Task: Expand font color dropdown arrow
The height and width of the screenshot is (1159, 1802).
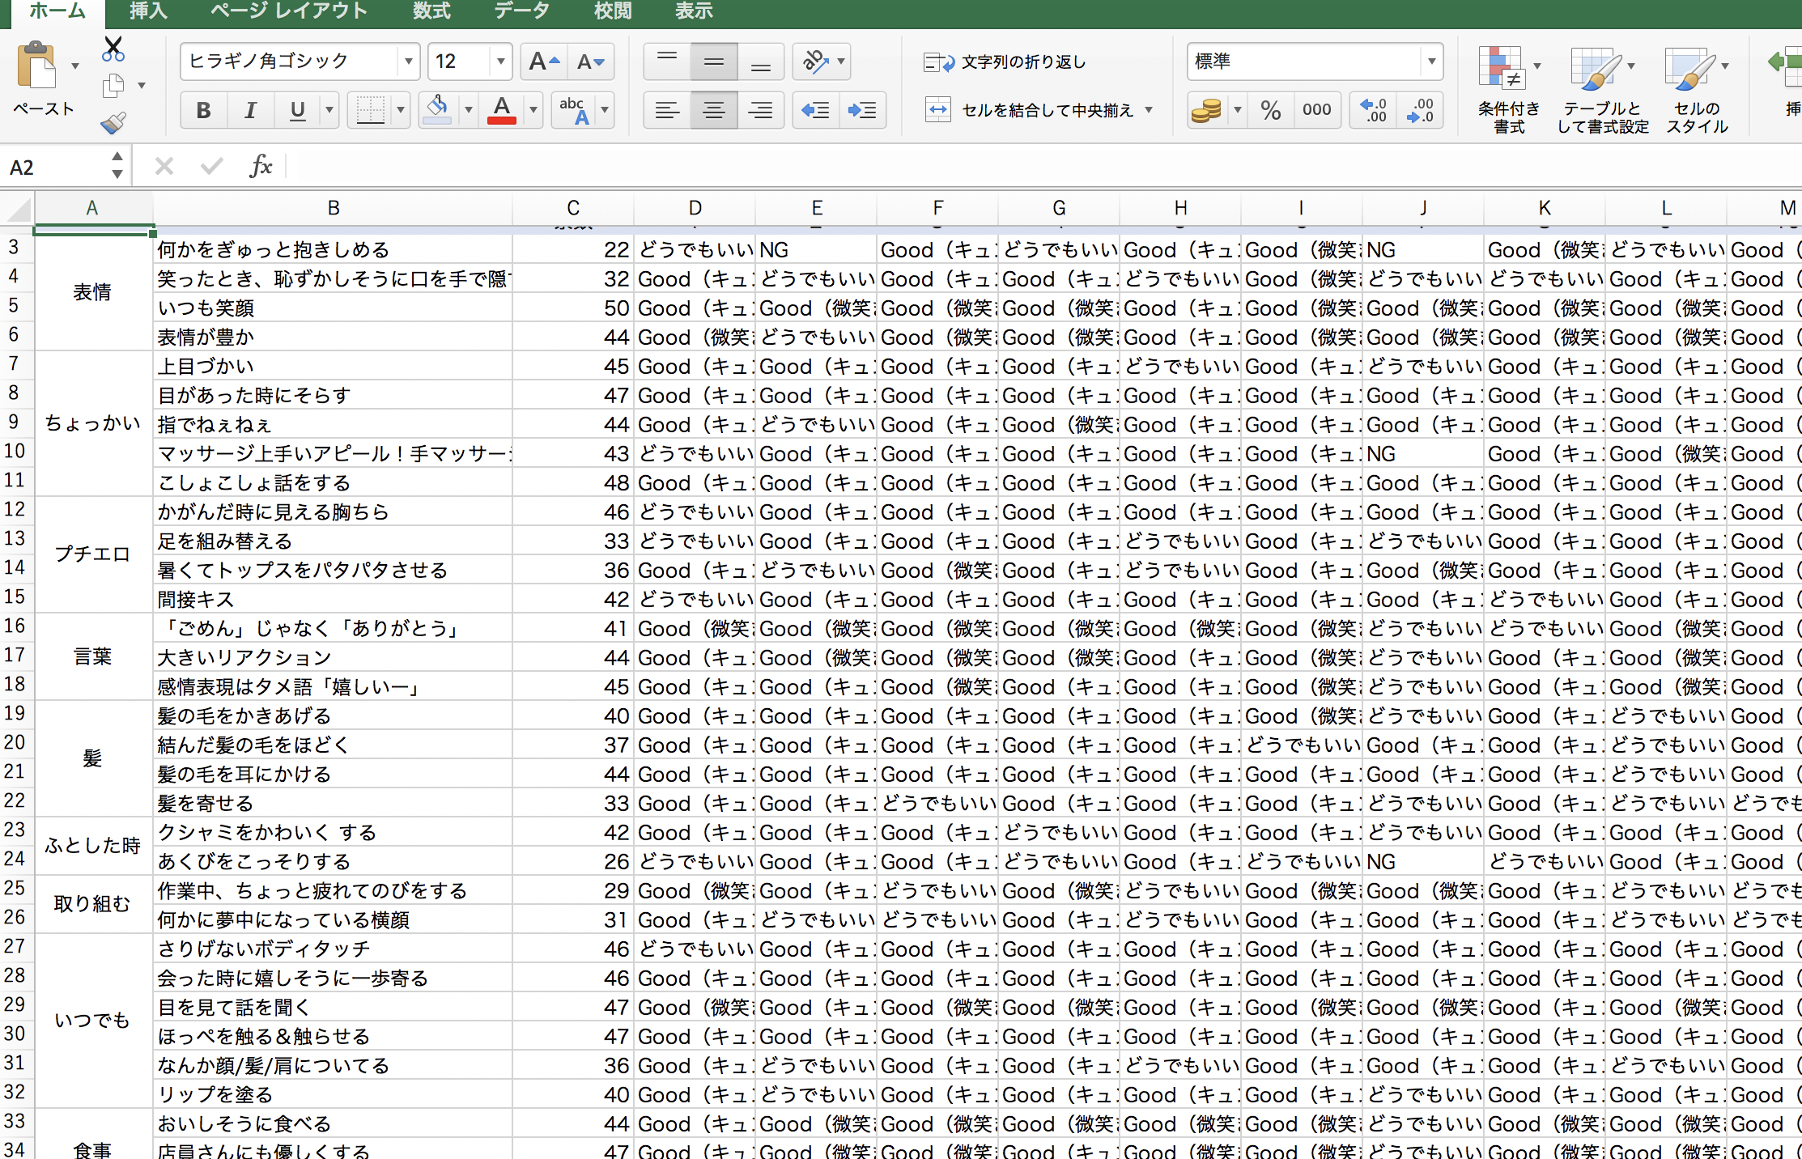Action: (533, 110)
